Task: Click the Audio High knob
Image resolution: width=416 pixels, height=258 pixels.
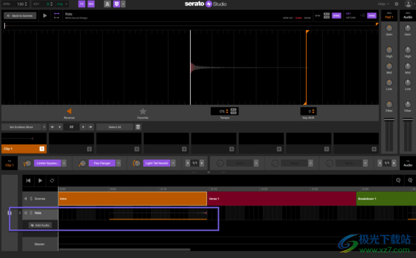Action: click(x=408, y=50)
